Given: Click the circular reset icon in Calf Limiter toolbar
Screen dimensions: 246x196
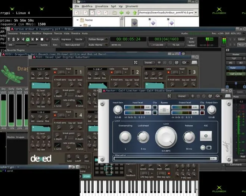Looking at the screenshot, I should pyautogui.click(x=210, y=96).
